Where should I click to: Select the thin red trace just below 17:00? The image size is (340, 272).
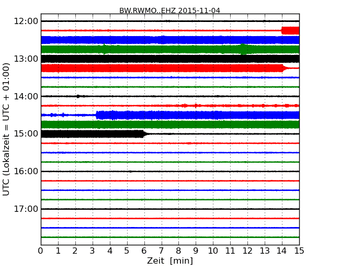(170, 219)
